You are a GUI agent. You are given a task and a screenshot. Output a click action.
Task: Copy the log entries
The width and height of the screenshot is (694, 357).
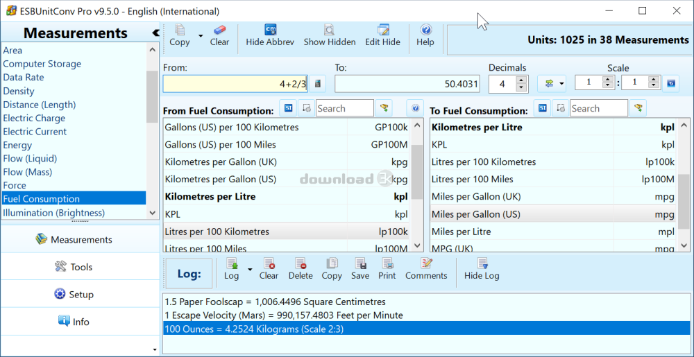coord(332,270)
